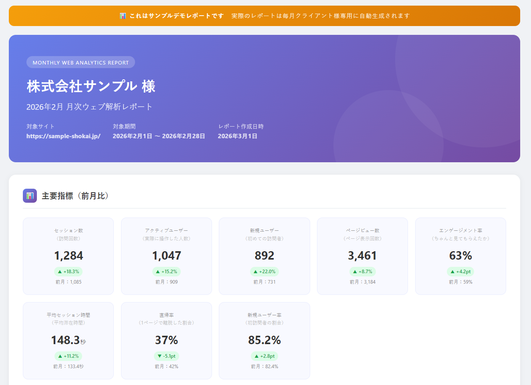Click the レポート作成日時 label
Image resolution: width=531 pixels, height=385 pixels.
[241, 127]
